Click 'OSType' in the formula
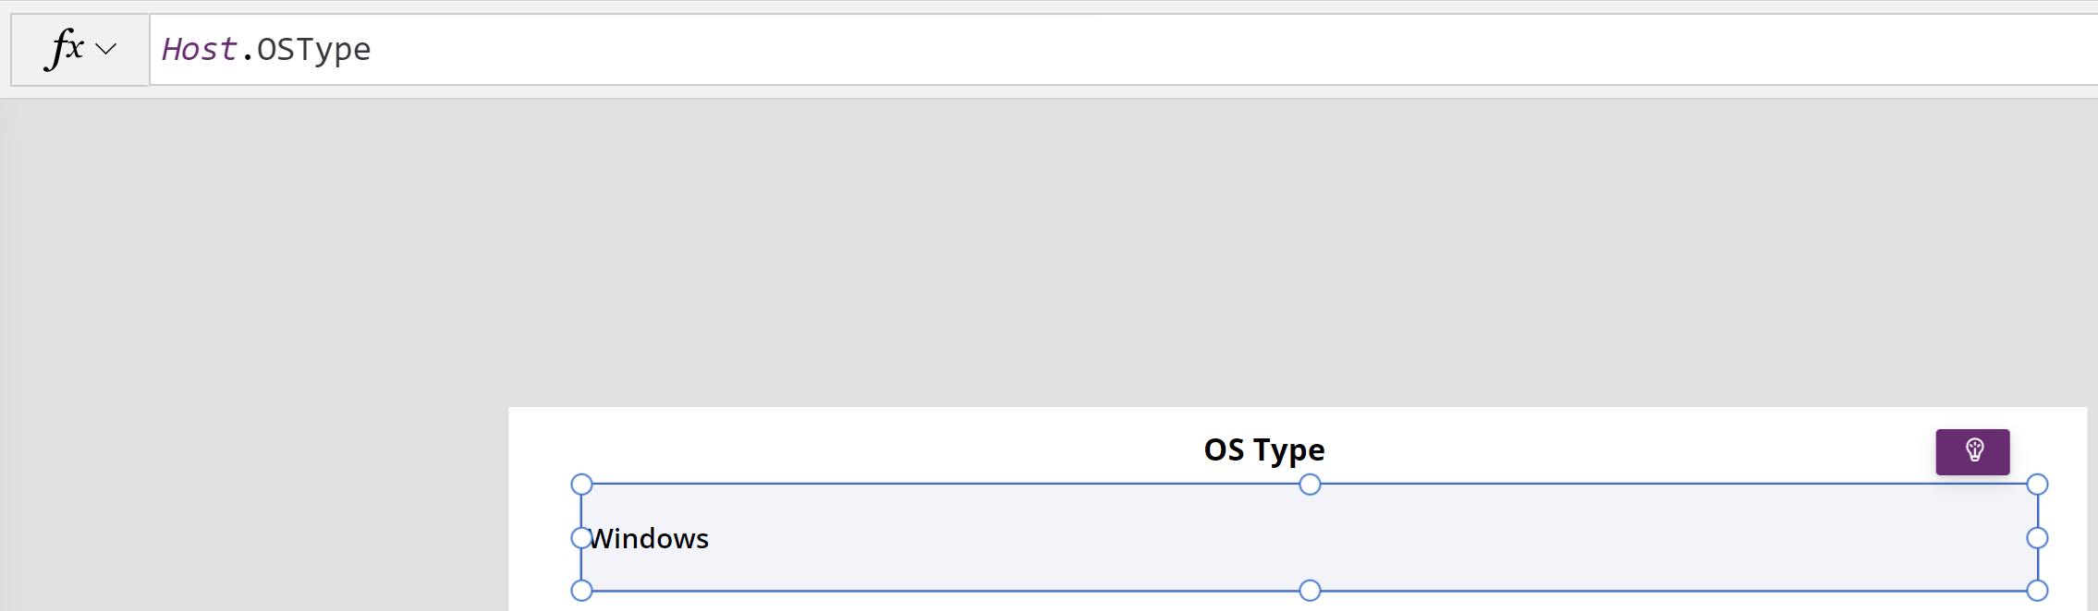The width and height of the screenshot is (2098, 611). pos(313,49)
